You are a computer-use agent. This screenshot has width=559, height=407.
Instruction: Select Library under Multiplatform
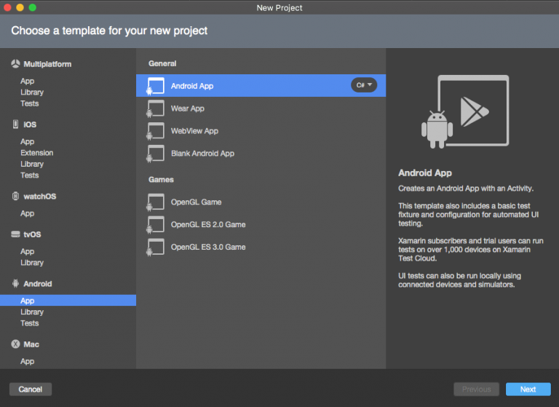(x=32, y=92)
